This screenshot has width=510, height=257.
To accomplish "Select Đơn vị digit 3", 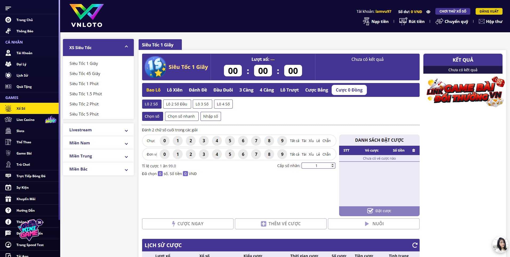I will click(204, 154).
